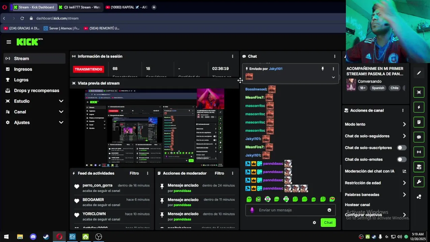Expand the pinned message chevron
Screen dimensions: 430x242
[x=333, y=77]
